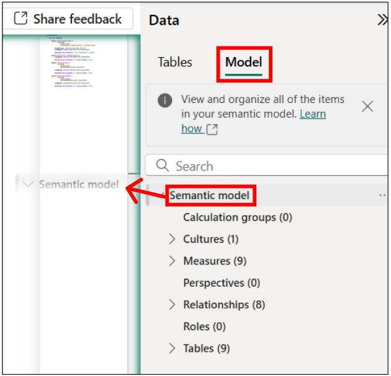This screenshot has height=376, width=391.
Task: Expand the Measures (9) node
Action: coord(173,261)
